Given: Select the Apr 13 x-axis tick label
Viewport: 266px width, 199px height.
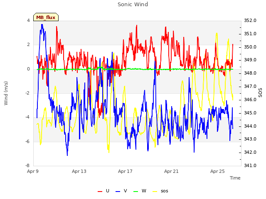Looking at the screenshot, I should [79, 171].
